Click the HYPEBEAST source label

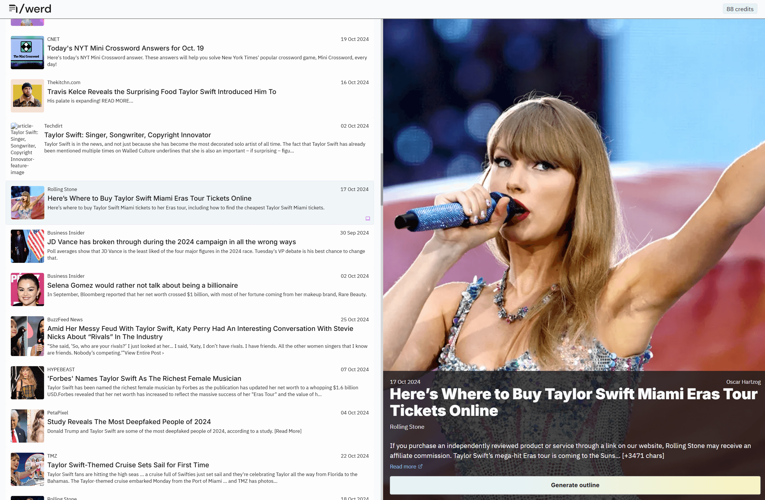(x=61, y=369)
